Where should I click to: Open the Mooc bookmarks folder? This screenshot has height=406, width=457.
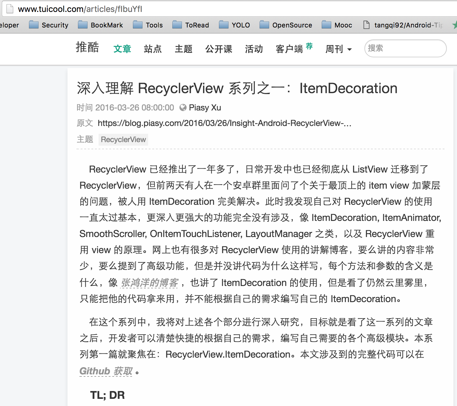click(x=337, y=25)
